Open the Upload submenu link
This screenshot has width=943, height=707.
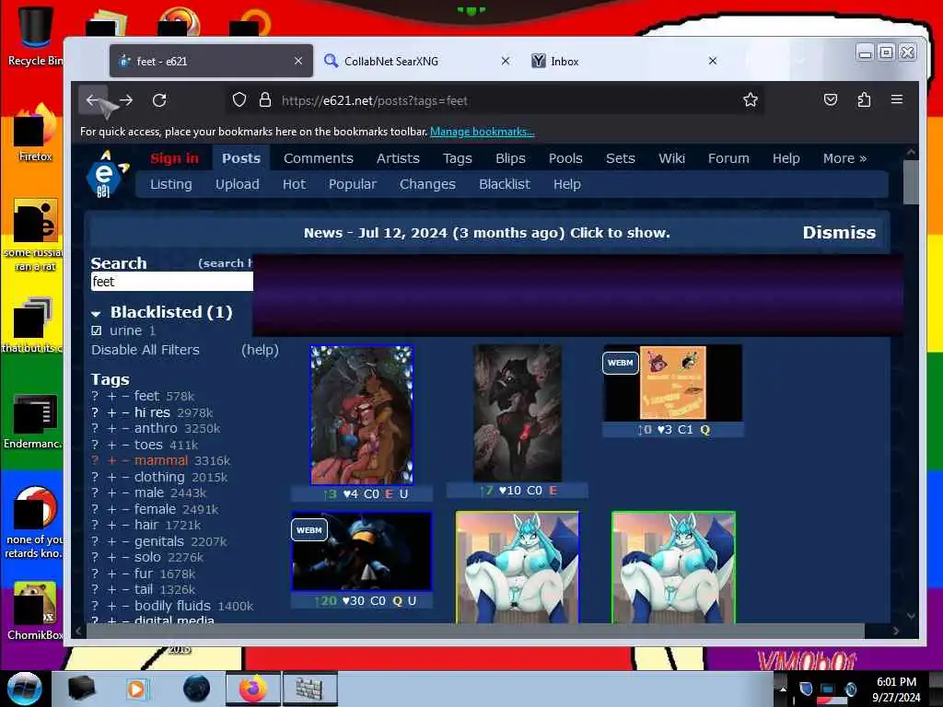(237, 184)
